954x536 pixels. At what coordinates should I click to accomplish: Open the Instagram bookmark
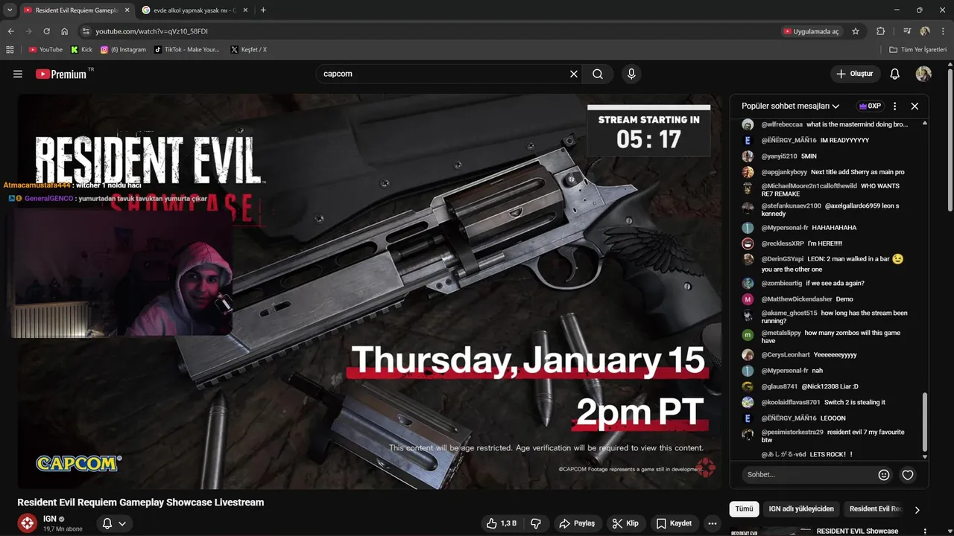(x=123, y=49)
